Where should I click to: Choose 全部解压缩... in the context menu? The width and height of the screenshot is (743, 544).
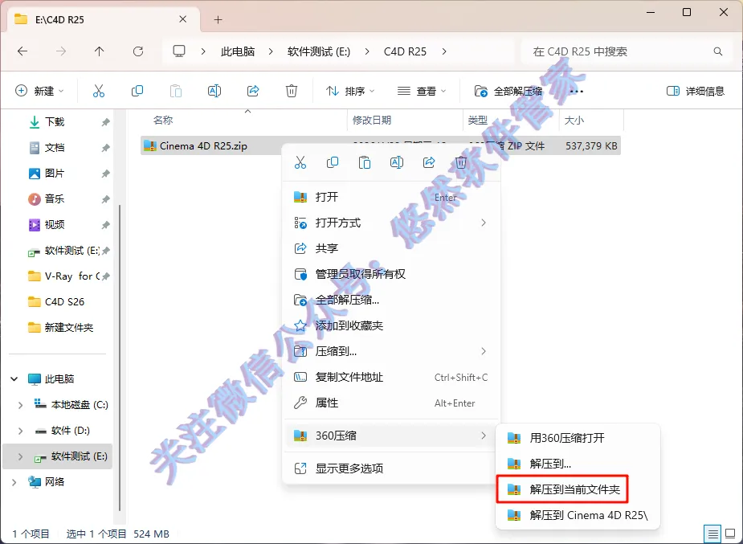pyautogui.click(x=391, y=300)
